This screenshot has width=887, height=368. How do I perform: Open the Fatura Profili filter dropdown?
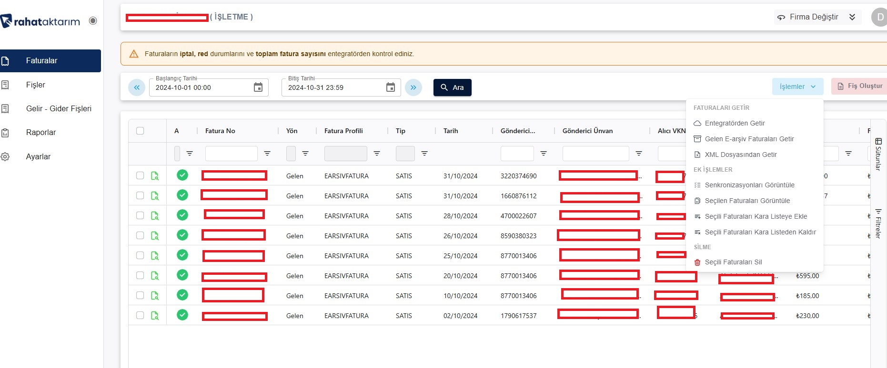345,154
